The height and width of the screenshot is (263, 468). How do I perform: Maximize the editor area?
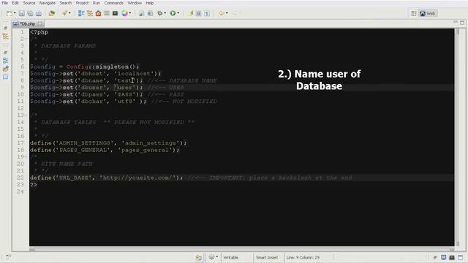(462, 23)
